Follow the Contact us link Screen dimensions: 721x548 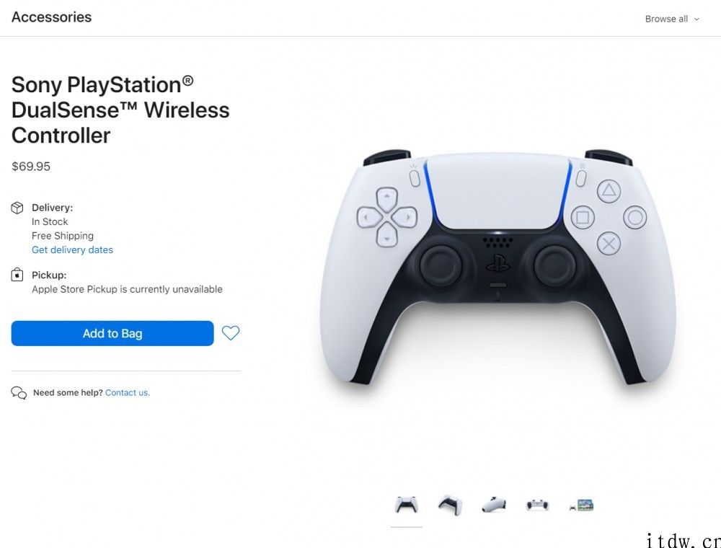click(128, 392)
